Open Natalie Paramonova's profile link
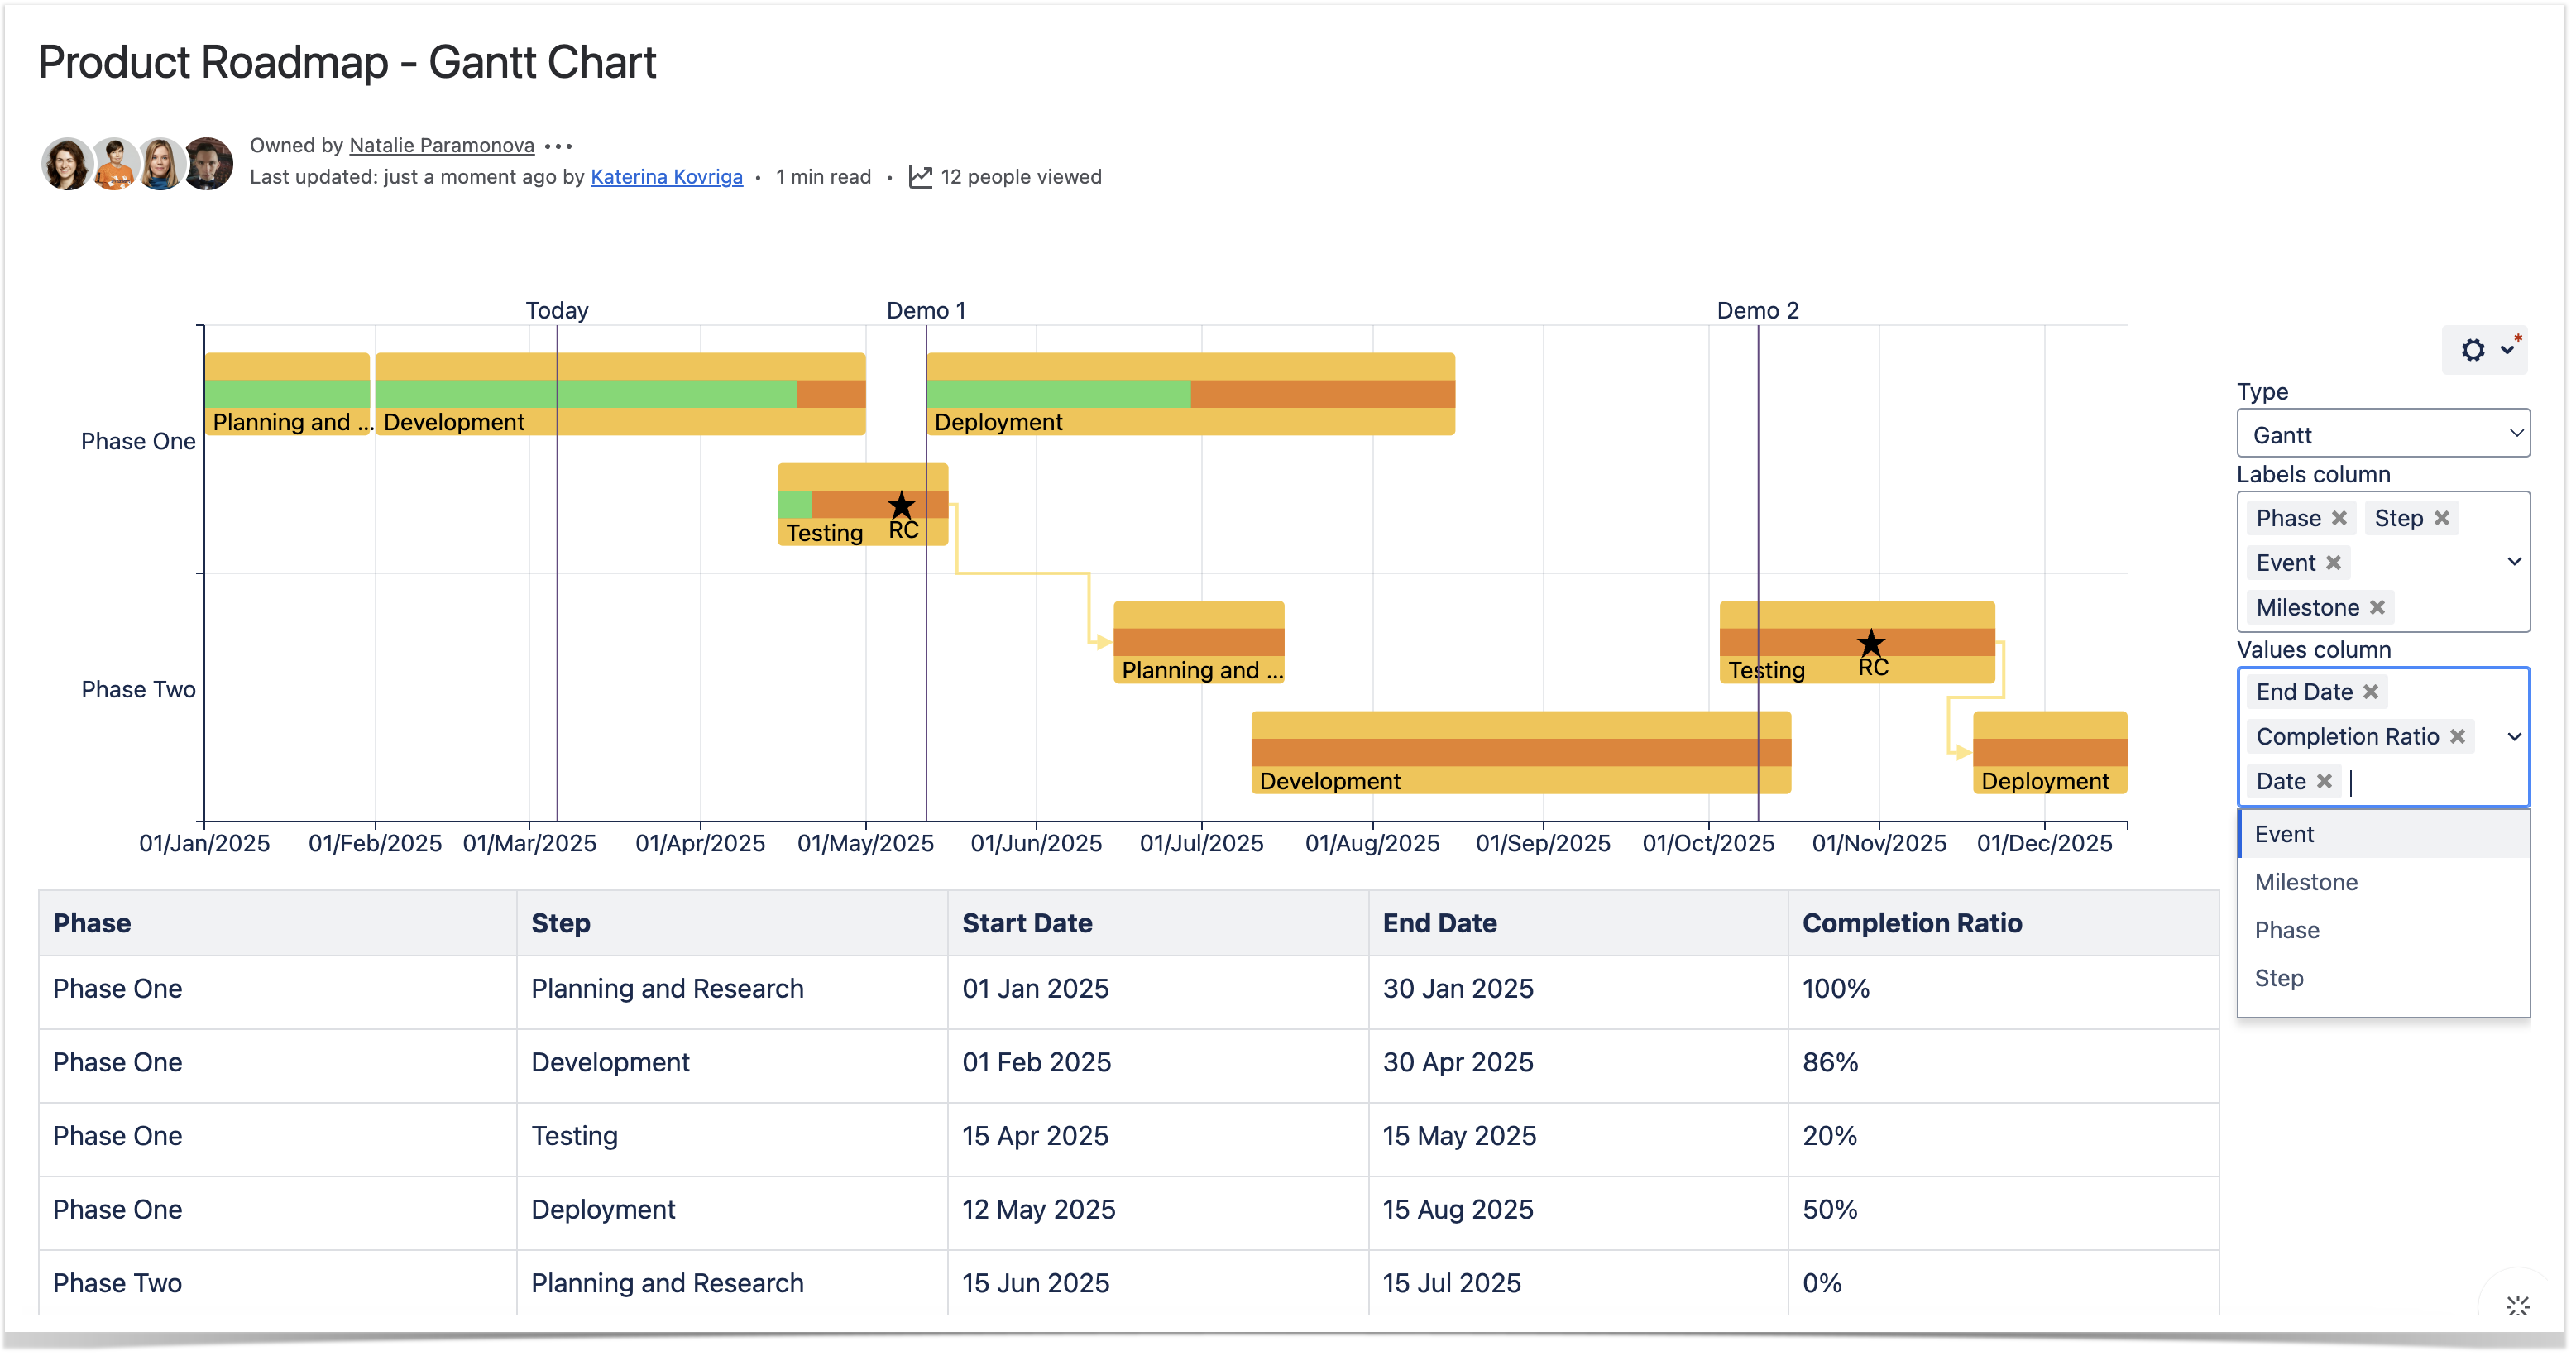The image size is (2576, 1356). click(x=441, y=145)
